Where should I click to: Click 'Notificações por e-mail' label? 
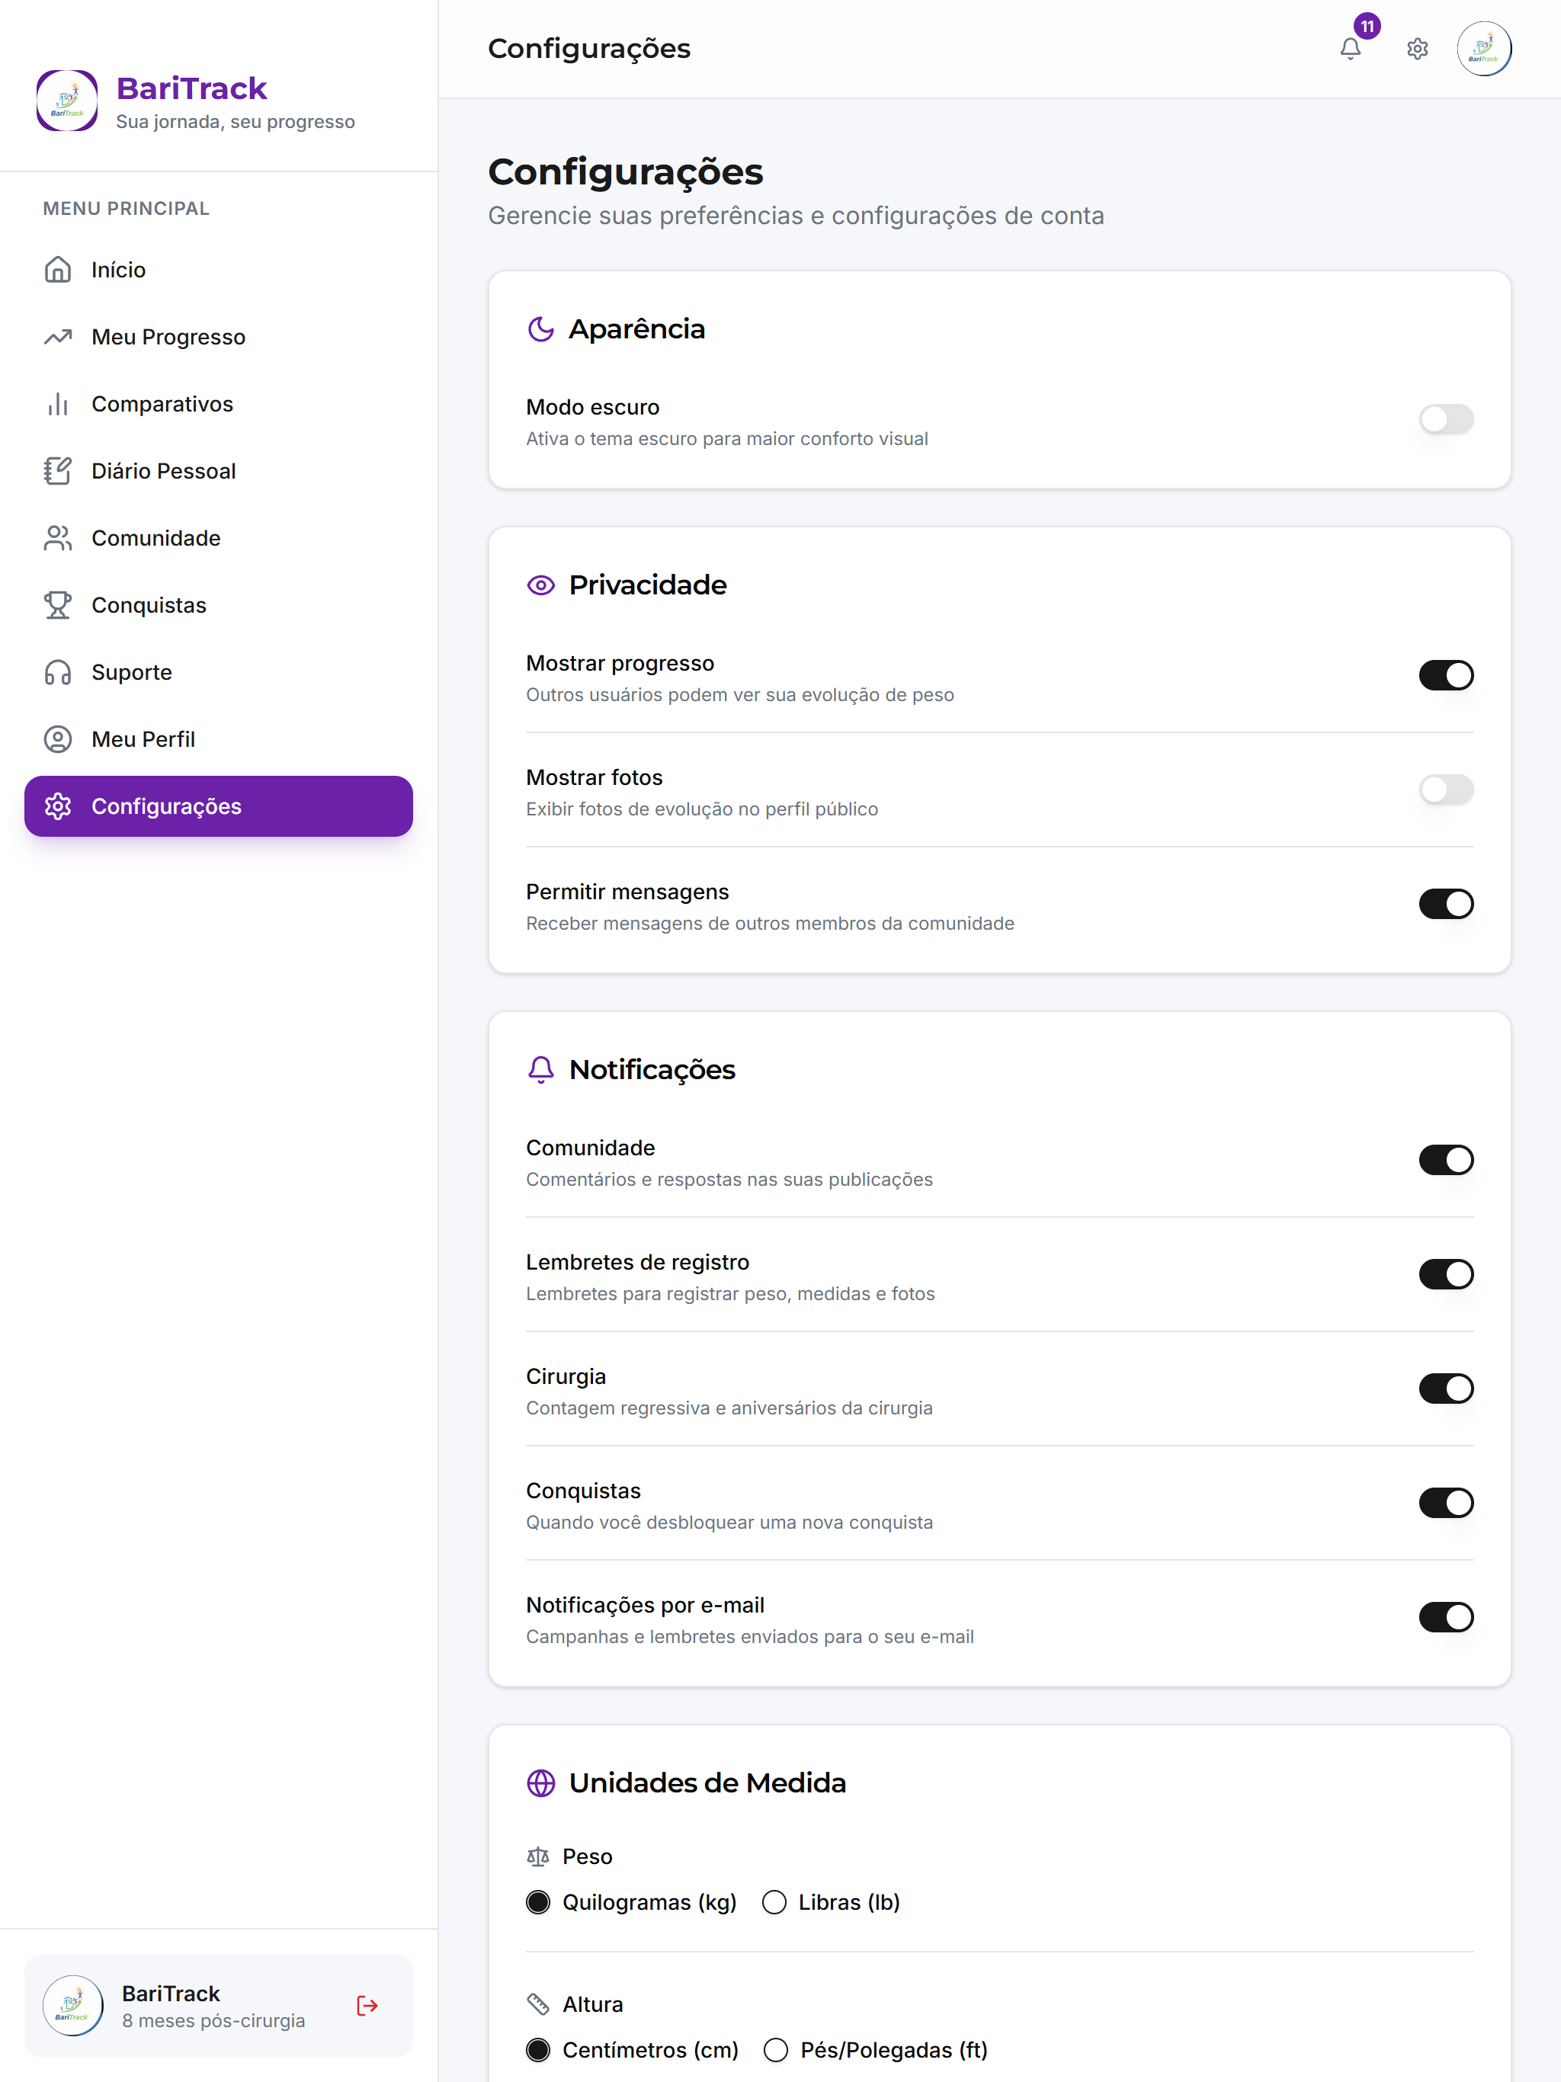645,1605
